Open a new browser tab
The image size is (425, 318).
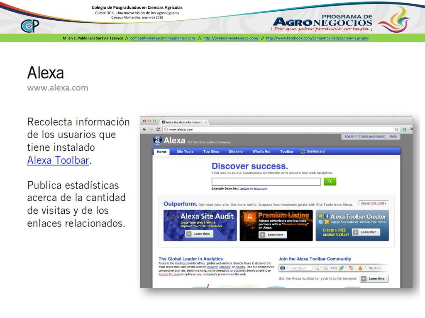click(213, 122)
